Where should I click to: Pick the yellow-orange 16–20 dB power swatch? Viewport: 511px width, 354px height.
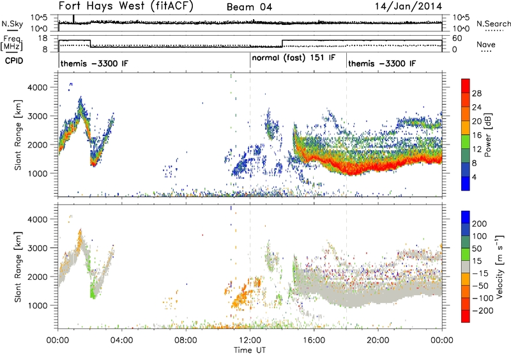pyautogui.click(x=466, y=127)
